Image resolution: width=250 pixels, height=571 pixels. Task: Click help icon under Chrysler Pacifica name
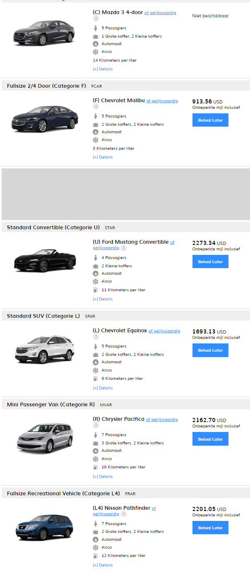point(96,425)
